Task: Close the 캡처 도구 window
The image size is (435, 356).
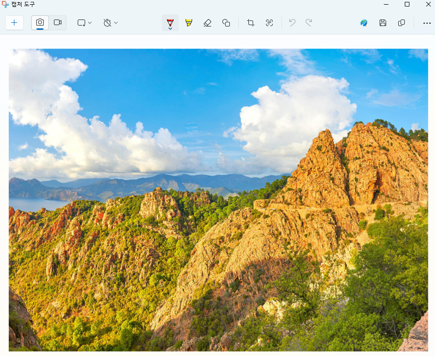Action: (x=428, y=4)
